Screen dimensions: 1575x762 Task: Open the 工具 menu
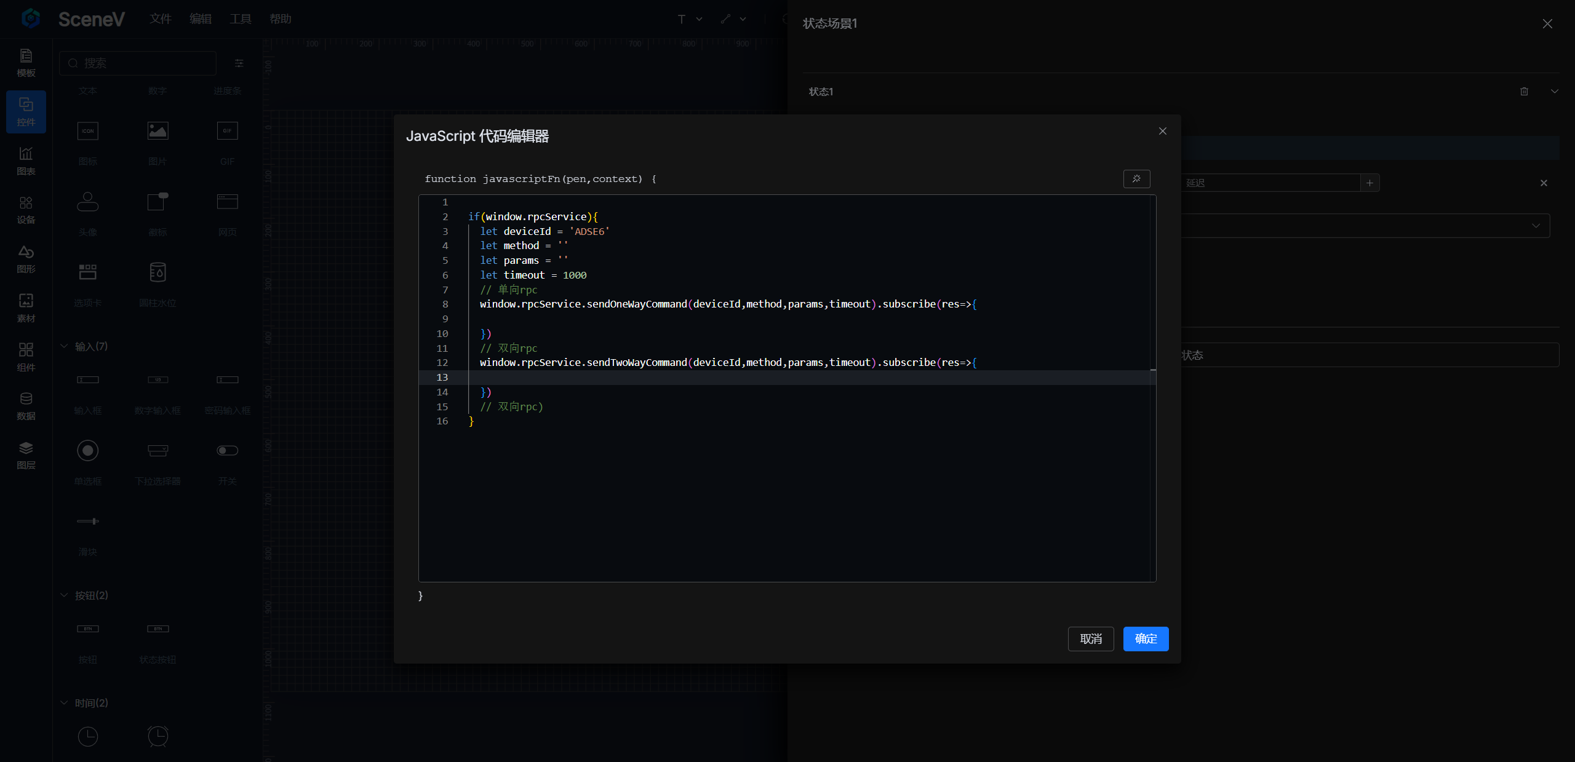(240, 19)
